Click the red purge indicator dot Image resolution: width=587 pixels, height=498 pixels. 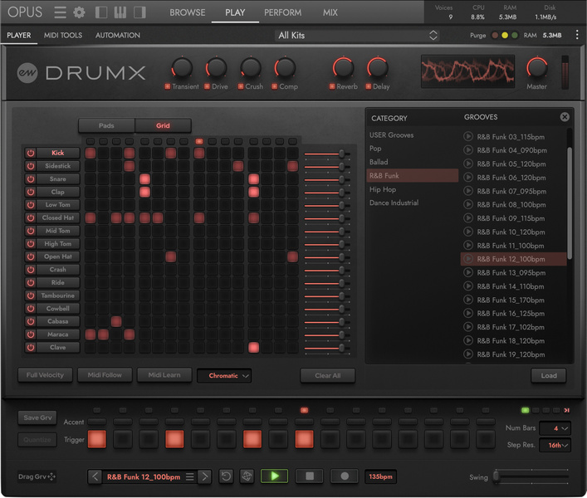click(x=495, y=35)
